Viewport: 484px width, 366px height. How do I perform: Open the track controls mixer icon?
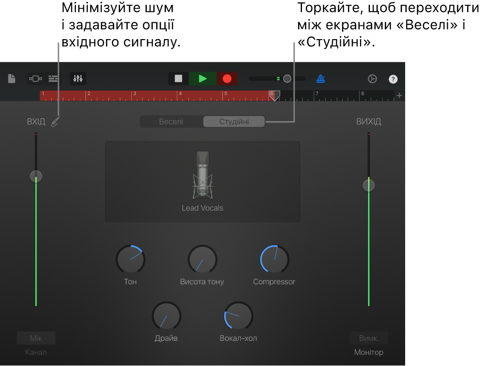[78, 79]
